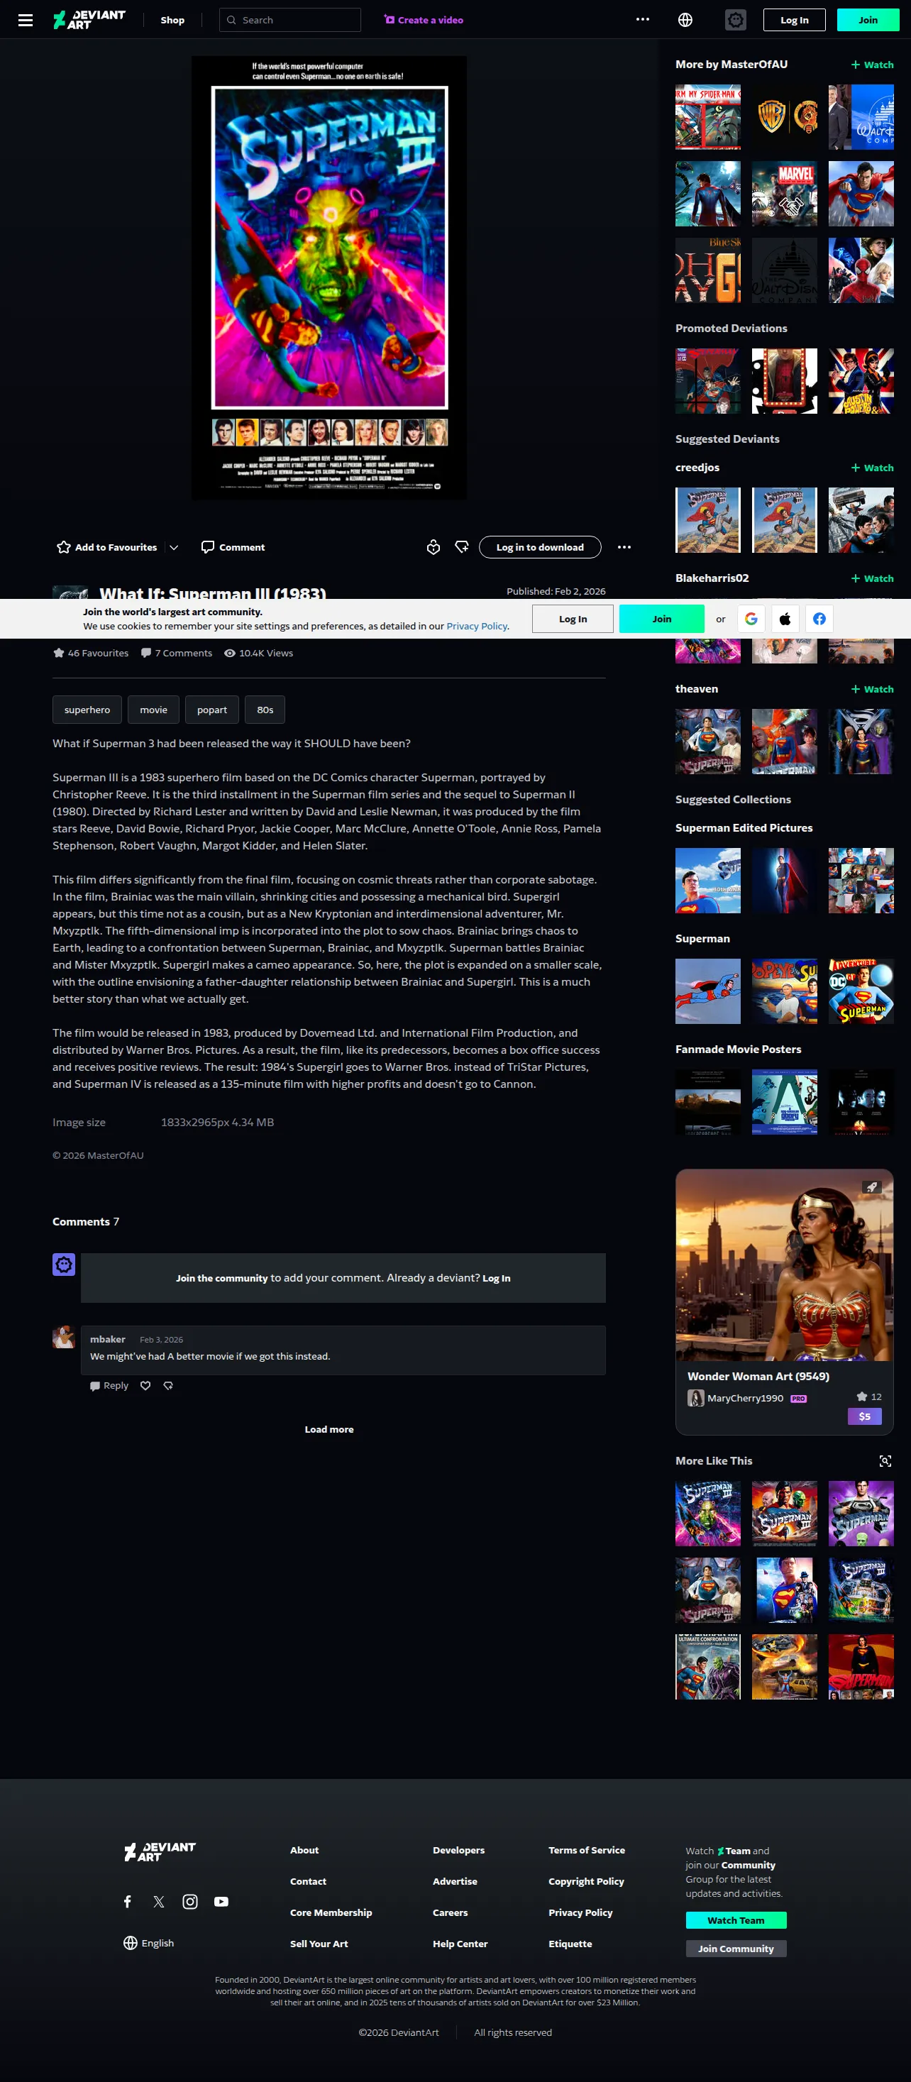Watch the deviant theaven

(x=872, y=690)
